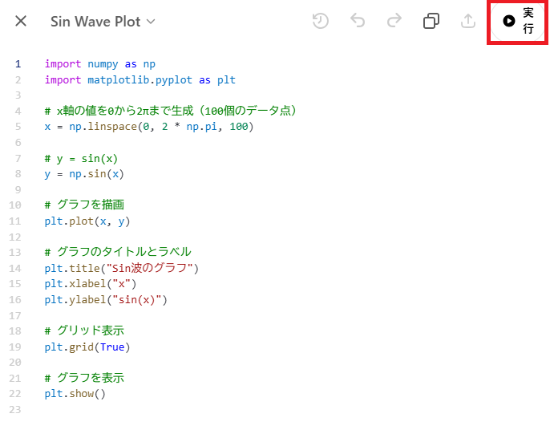Run code with the 実行 button

[x=518, y=21]
